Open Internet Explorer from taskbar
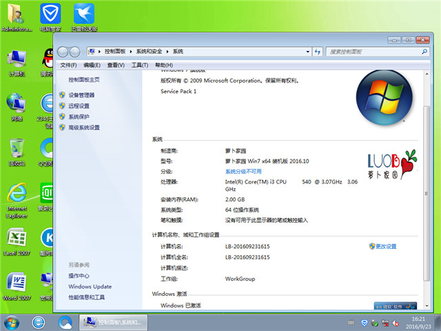 point(39,323)
